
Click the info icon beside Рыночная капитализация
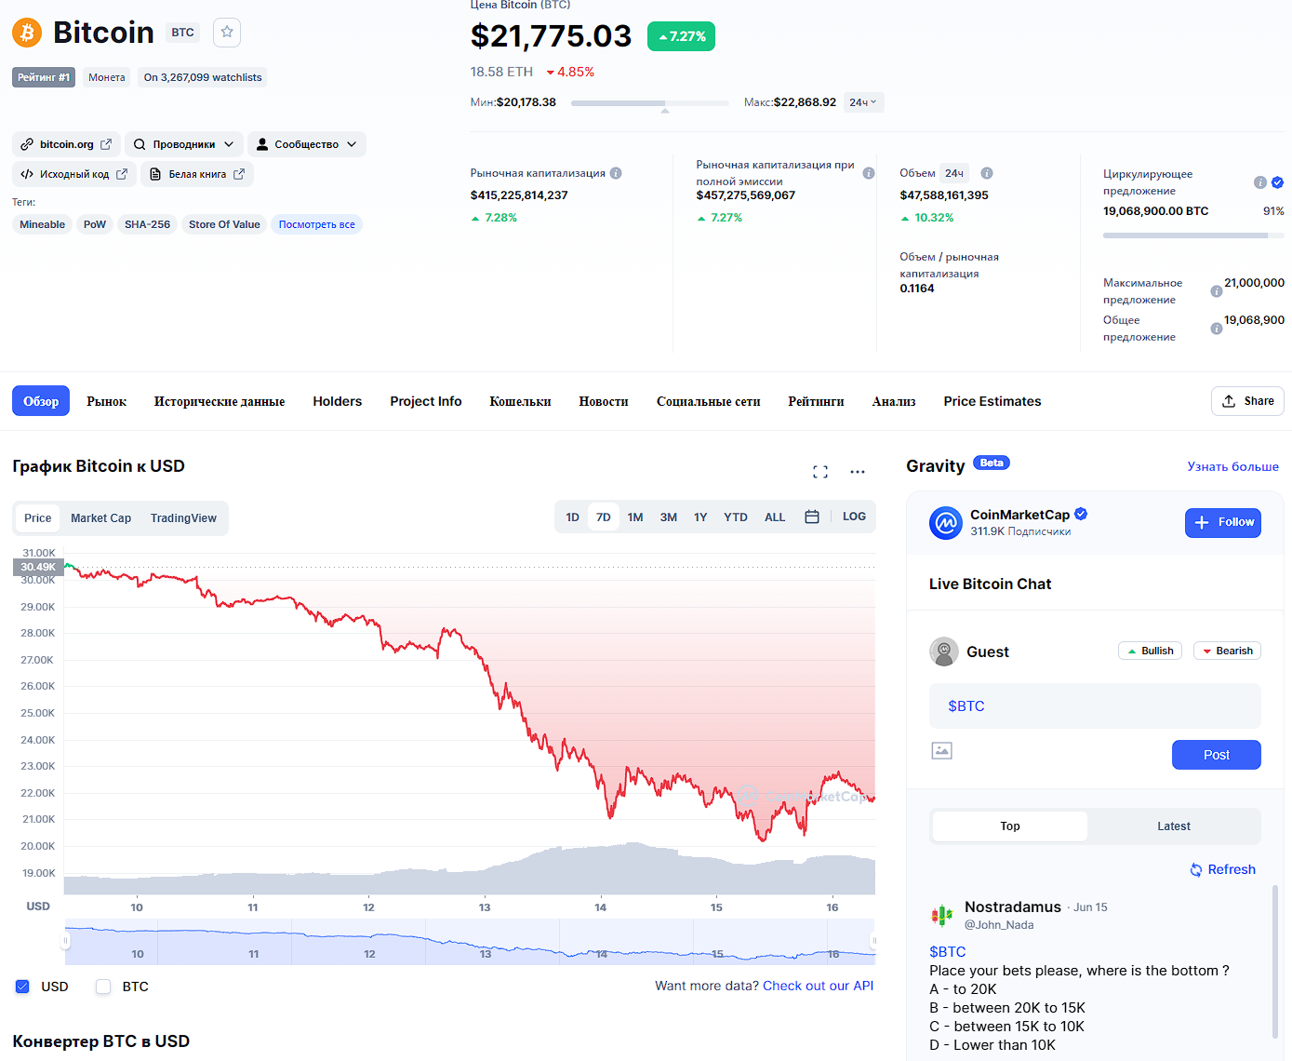tap(616, 173)
